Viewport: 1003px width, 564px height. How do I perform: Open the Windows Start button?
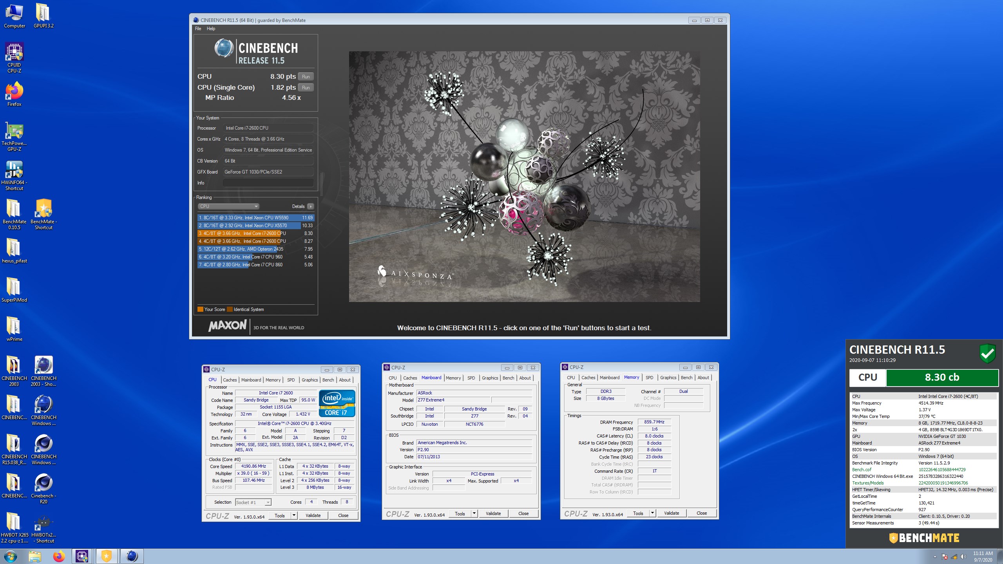[x=11, y=556]
